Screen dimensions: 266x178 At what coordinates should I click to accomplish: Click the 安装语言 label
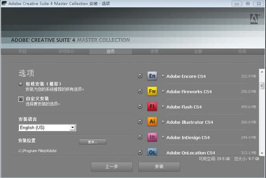[x=27, y=119]
